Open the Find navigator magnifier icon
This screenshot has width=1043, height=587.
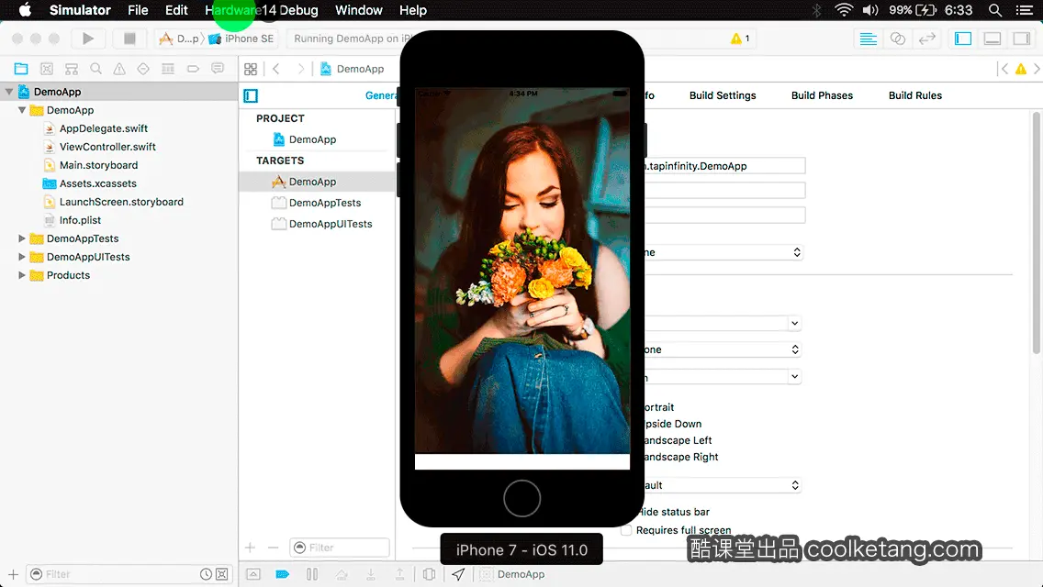pyautogui.click(x=95, y=69)
